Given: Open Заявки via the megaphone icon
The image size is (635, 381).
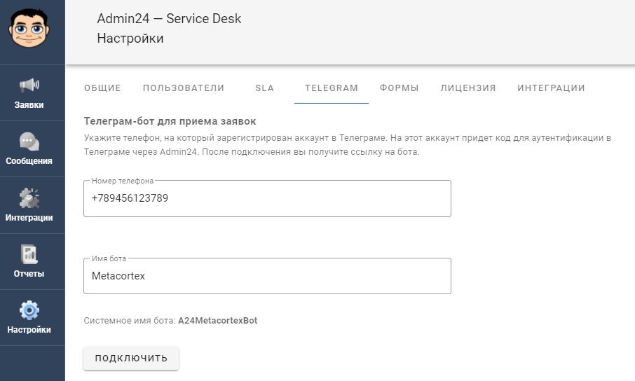Looking at the screenshot, I should 29,85.
